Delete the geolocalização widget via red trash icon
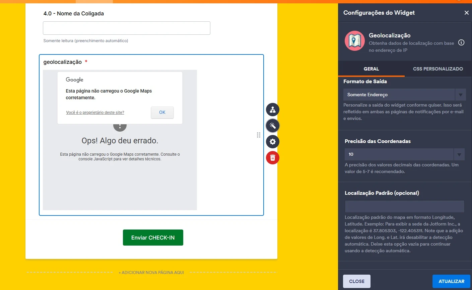 (272, 157)
